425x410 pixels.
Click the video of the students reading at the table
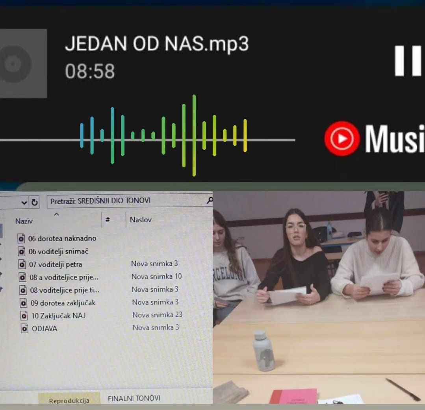point(319,297)
